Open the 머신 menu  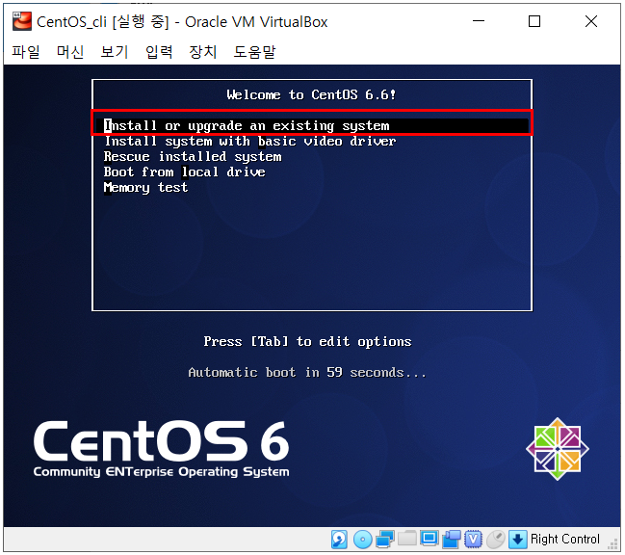point(70,52)
